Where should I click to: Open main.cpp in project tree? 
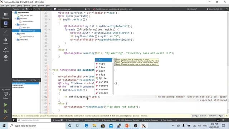[x=26, y=28]
